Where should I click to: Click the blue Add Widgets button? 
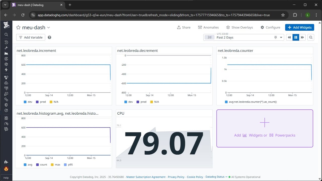300,27
